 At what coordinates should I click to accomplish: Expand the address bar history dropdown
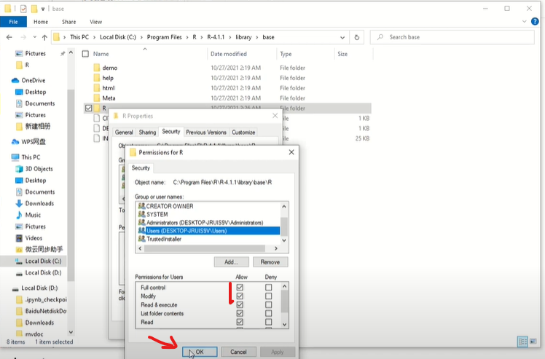coord(342,38)
